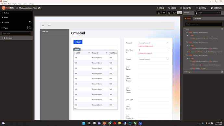
Task: Open My Applications home icon
Action: [x=17, y=8]
